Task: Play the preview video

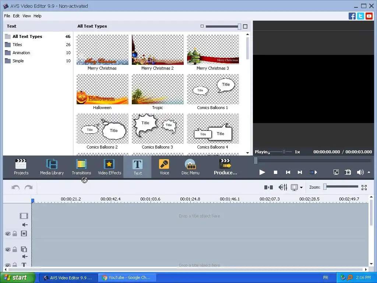Action: click(262, 172)
